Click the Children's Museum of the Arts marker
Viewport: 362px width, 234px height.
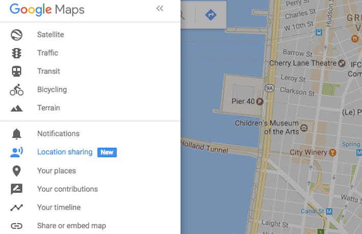[x=304, y=127]
